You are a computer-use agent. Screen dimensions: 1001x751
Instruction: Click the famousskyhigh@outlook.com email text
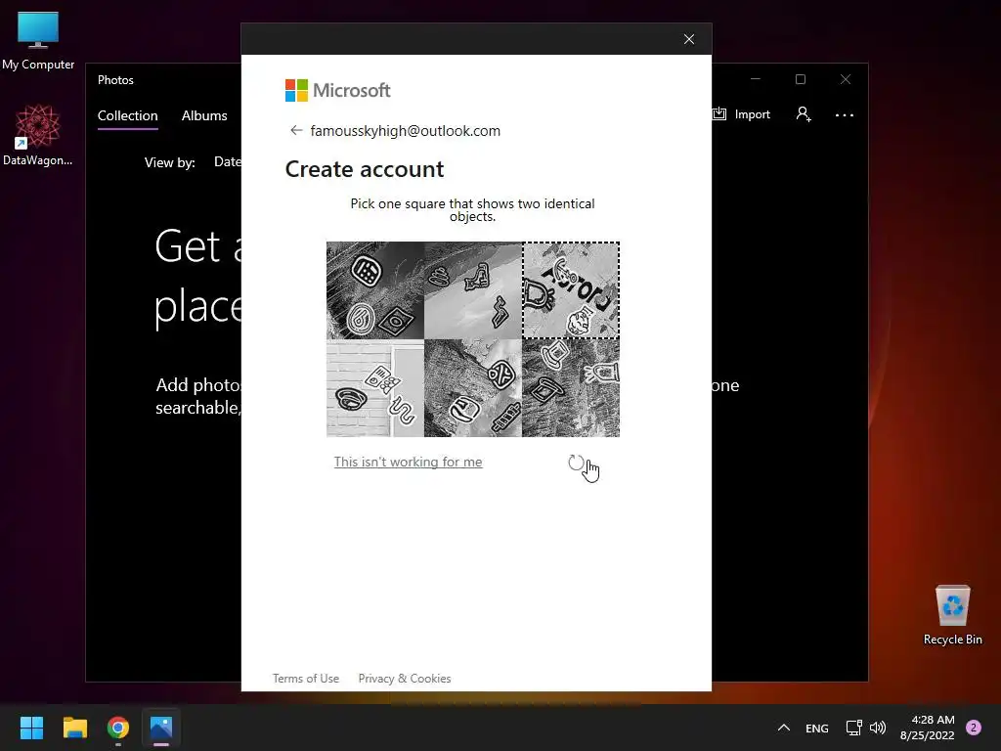point(406,131)
